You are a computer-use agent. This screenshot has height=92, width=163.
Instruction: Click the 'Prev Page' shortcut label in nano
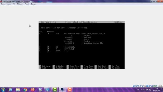pos(88,66)
